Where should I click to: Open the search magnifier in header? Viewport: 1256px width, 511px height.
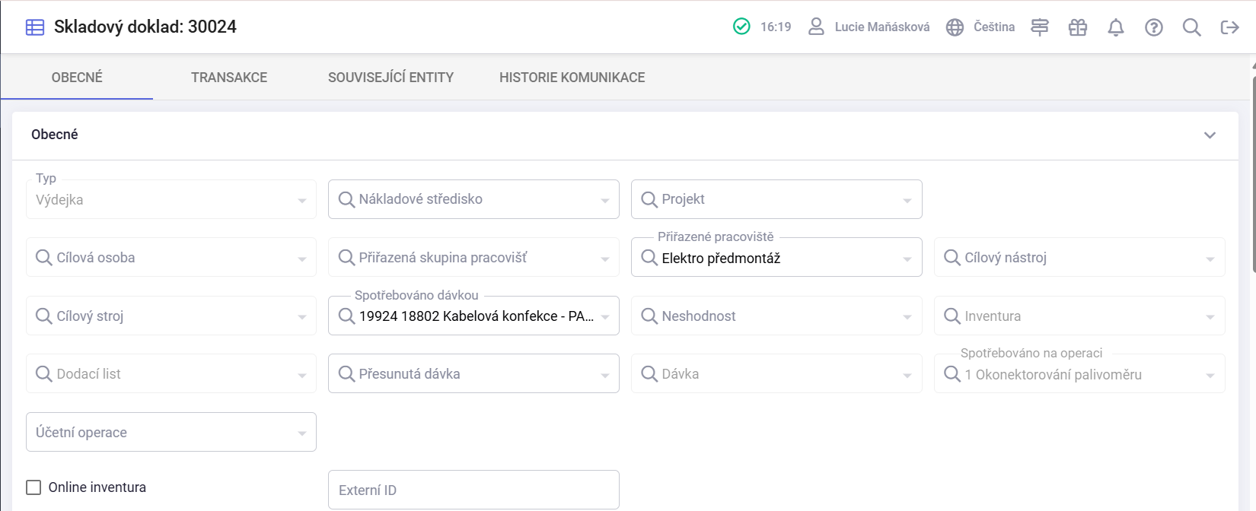tap(1192, 27)
